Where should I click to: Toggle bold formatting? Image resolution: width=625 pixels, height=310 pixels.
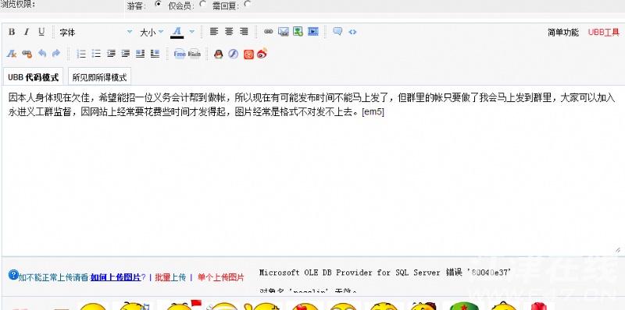[12, 32]
